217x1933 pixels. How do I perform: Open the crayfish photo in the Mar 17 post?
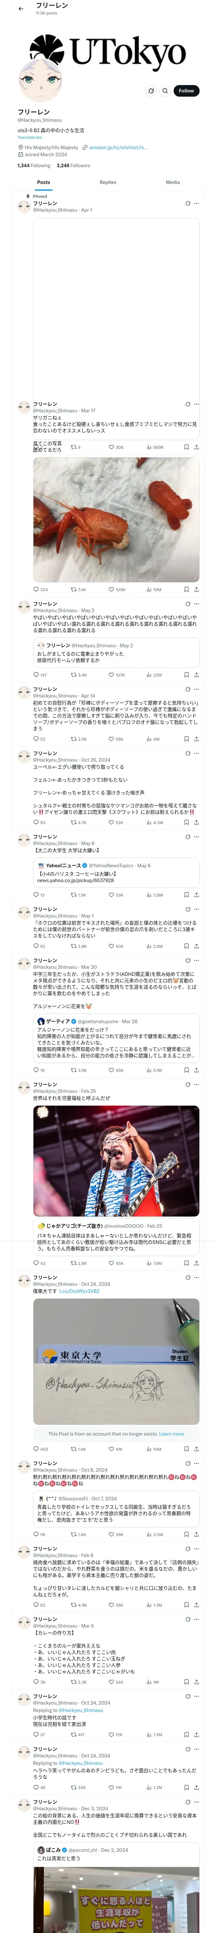116,519
